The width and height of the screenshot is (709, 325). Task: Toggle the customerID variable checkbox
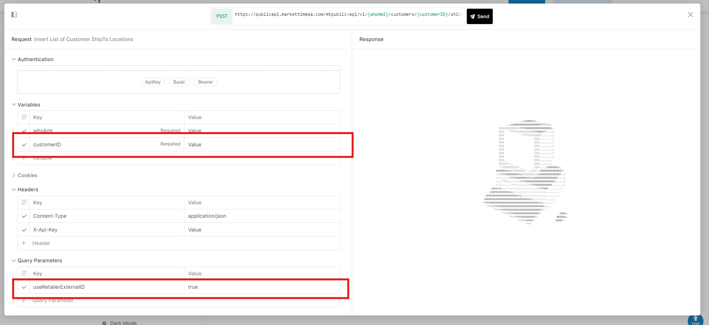(x=24, y=145)
